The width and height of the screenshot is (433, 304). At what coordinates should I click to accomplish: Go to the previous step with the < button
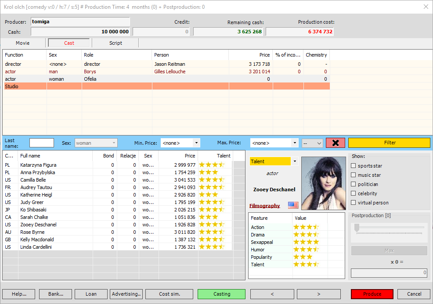tap(272, 294)
